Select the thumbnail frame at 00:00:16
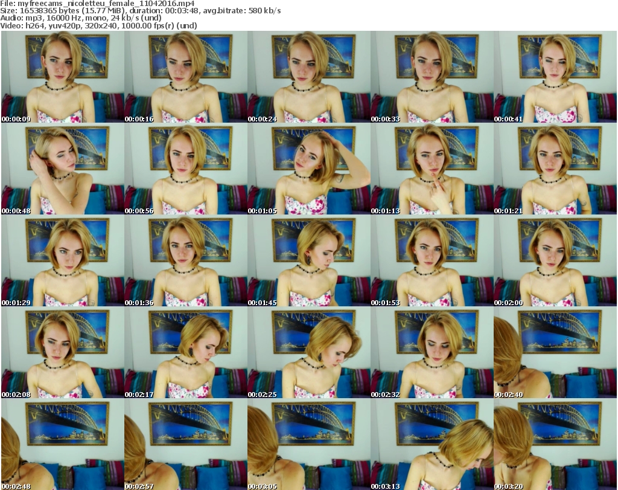 186,77
